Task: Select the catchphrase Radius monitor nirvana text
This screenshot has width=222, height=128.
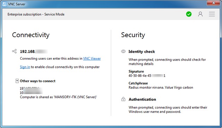Action: click(x=161, y=87)
